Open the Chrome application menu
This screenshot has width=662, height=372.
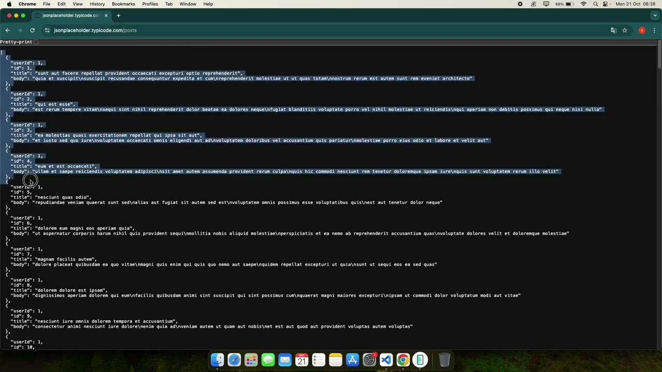pyautogui.click(x=27, y=4)
